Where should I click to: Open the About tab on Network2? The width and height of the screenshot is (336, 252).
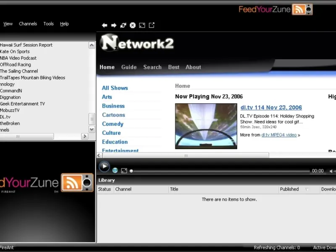[193, 67]
